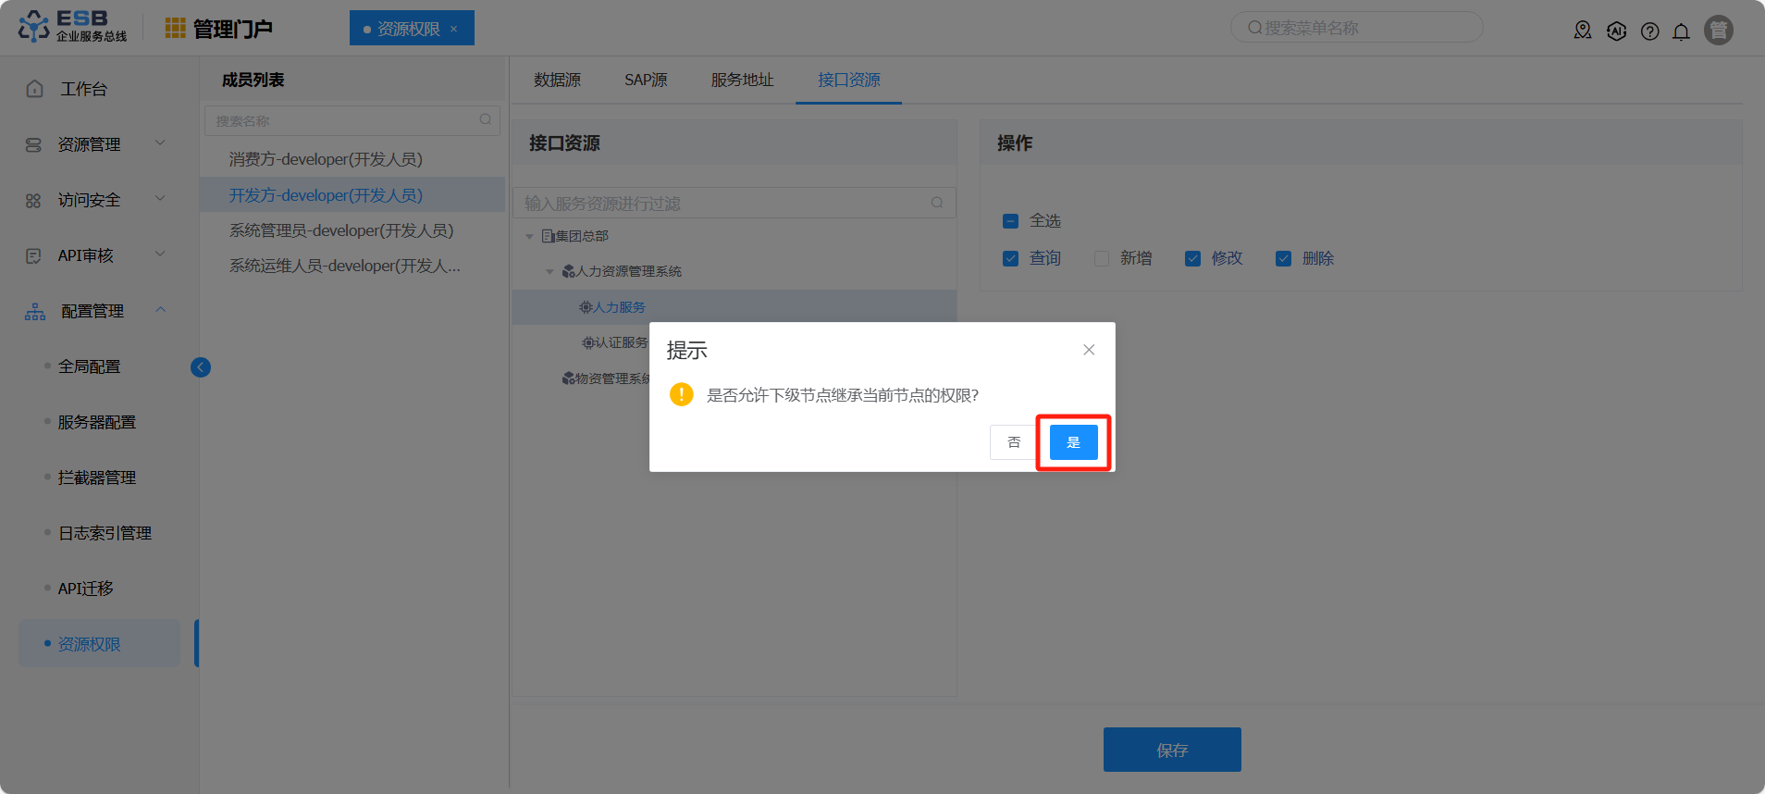Viewport: 1765px width, 794px height.
Task: Switch to the 服务地址 tab
Action: click(742, 81)
